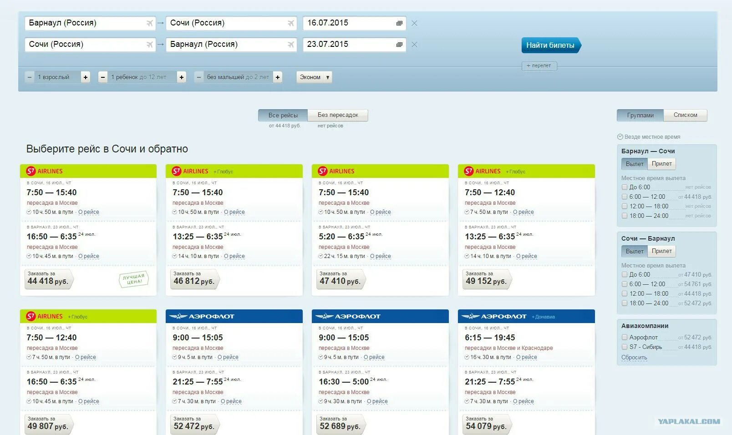
Task: Click plane icon in second-row Сочи departure field
Action: point(149,45)
